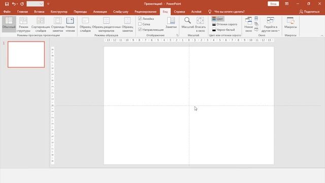Open the Файл menu

click(x=7, y=12)
